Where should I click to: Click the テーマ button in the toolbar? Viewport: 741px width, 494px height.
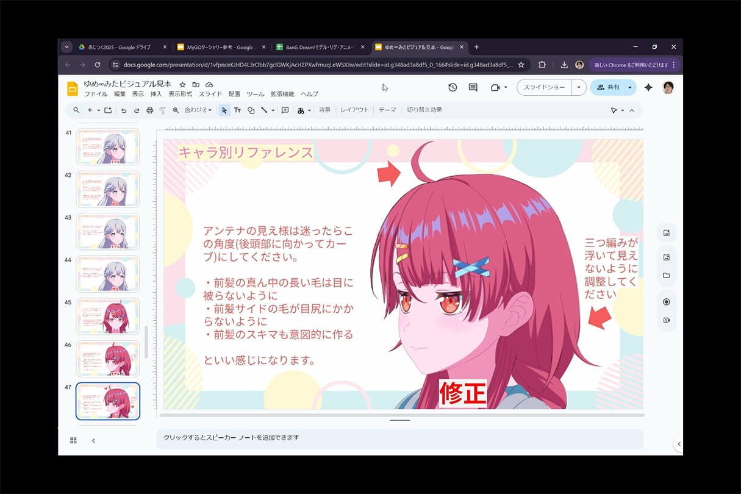[x=387, y=110]
